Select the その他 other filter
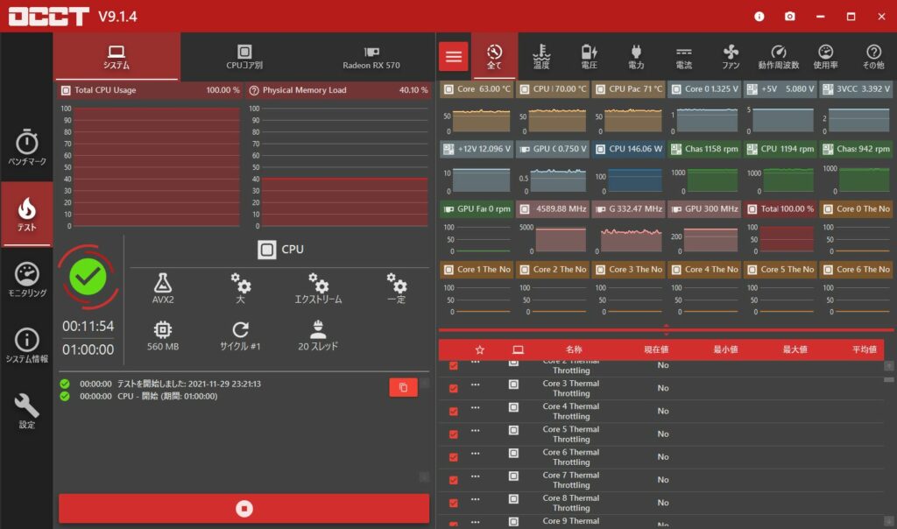The image size is (897, 529). [x=873, y=56]
